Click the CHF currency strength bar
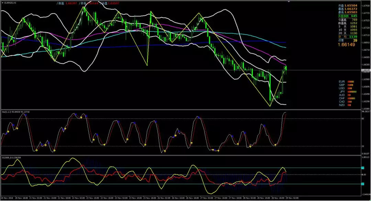Viewport: 371px width, 201px height. tap(352, 98)
